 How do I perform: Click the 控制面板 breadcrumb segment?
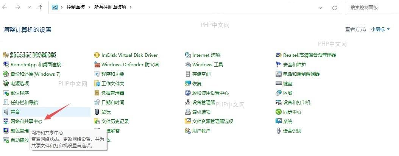click(76, 7)
